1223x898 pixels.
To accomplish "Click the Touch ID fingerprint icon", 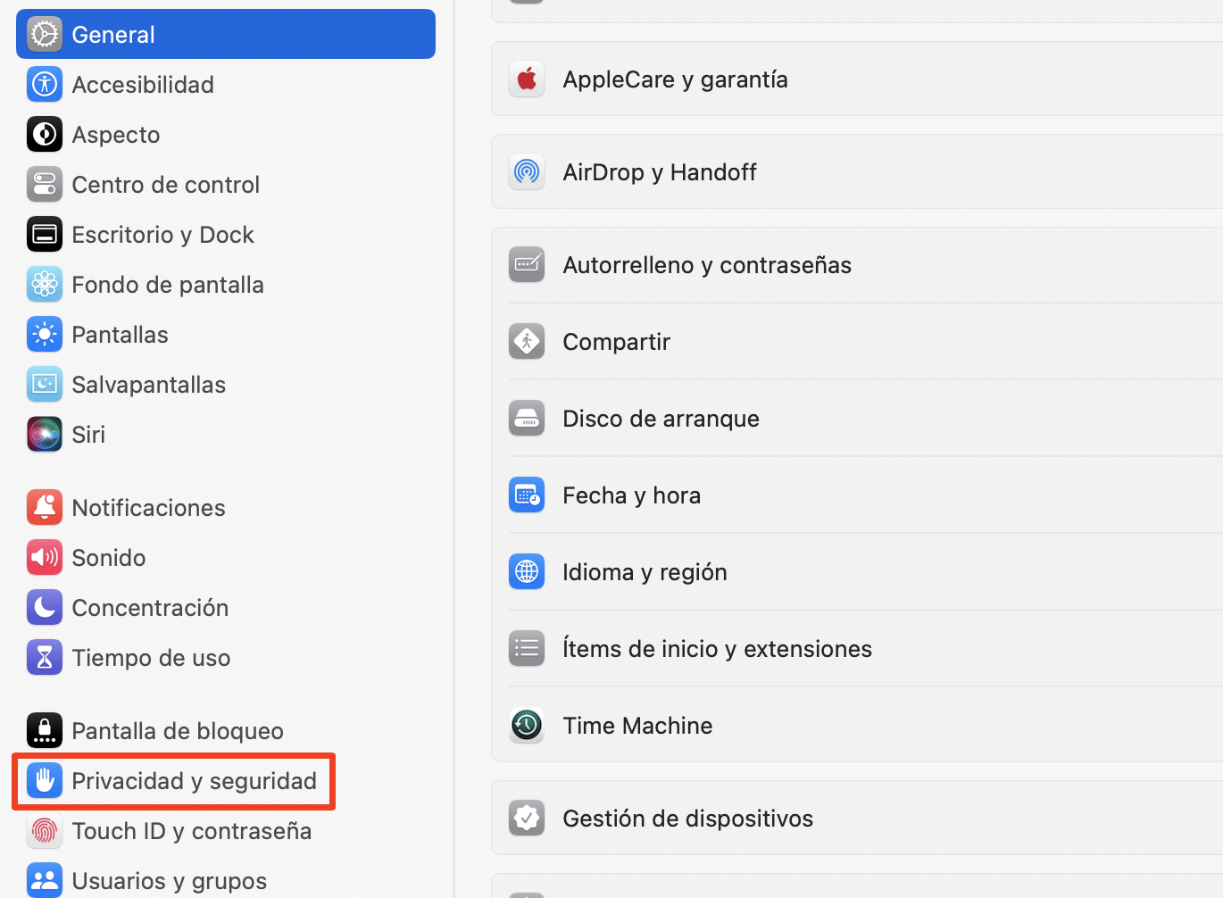I will tap(45, 830).
